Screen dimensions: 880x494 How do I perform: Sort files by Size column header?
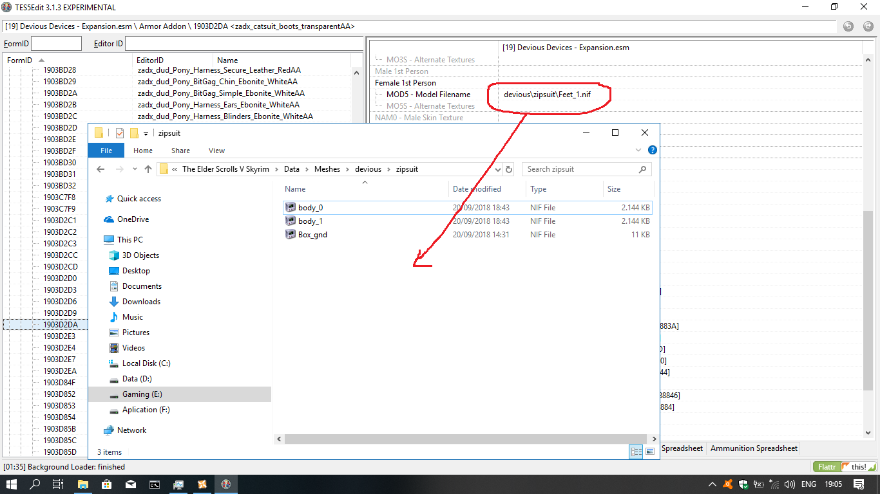pos(629,189)
